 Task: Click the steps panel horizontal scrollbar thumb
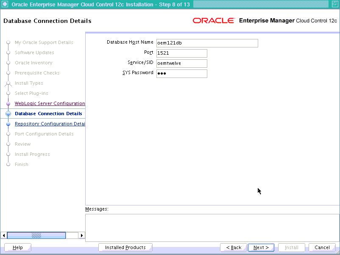coord(36,235)
